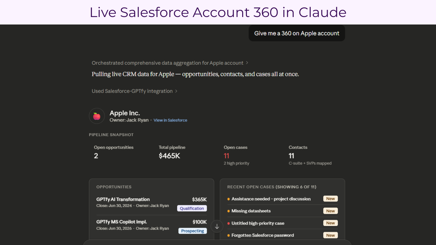
Task: Open the 'Forgotten Salesforce password' case
Action: pos(263,235)
